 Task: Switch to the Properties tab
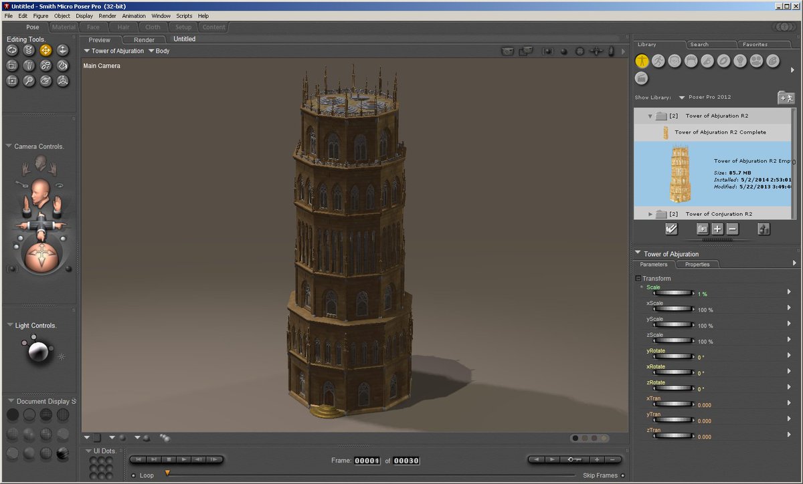[697, 264]
